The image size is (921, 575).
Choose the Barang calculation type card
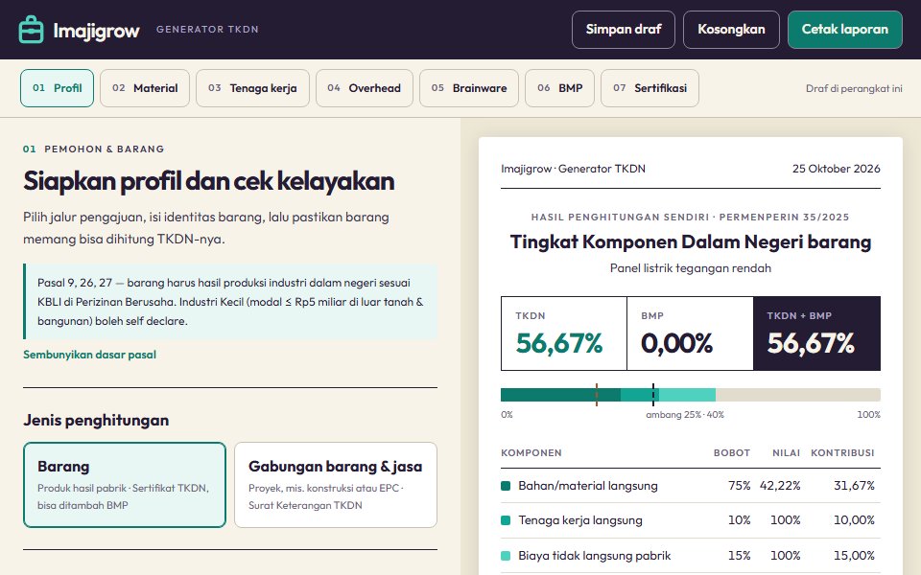(125, 485)
